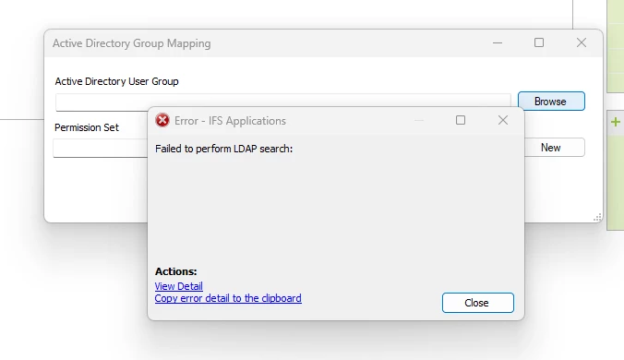Image resolution: width=624 pixels, height=360 pixels.
Task: Click the 'Actions:' heading in error dialog
Action: pyautogui.click(x=176, y=271)
